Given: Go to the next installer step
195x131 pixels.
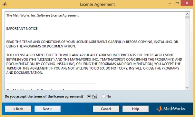Looking at the screenshot, I should click(x=47, y=109).
